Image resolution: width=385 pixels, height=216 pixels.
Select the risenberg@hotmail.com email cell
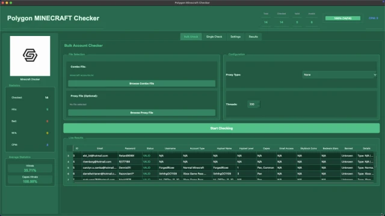click(x=99, y=161)
